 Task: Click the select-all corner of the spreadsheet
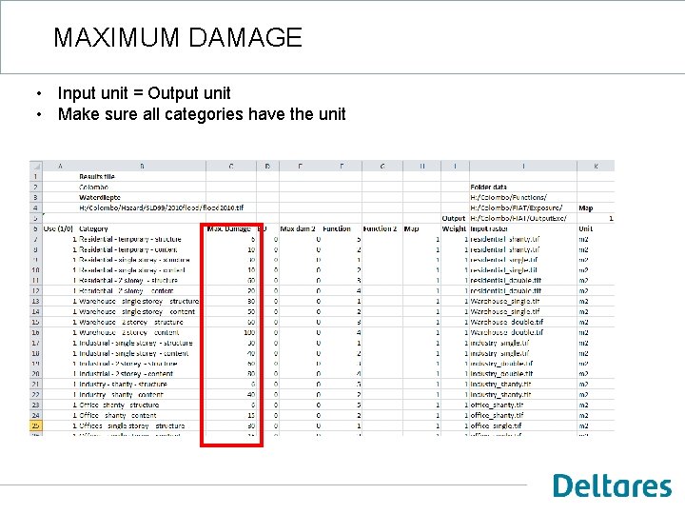36,166
